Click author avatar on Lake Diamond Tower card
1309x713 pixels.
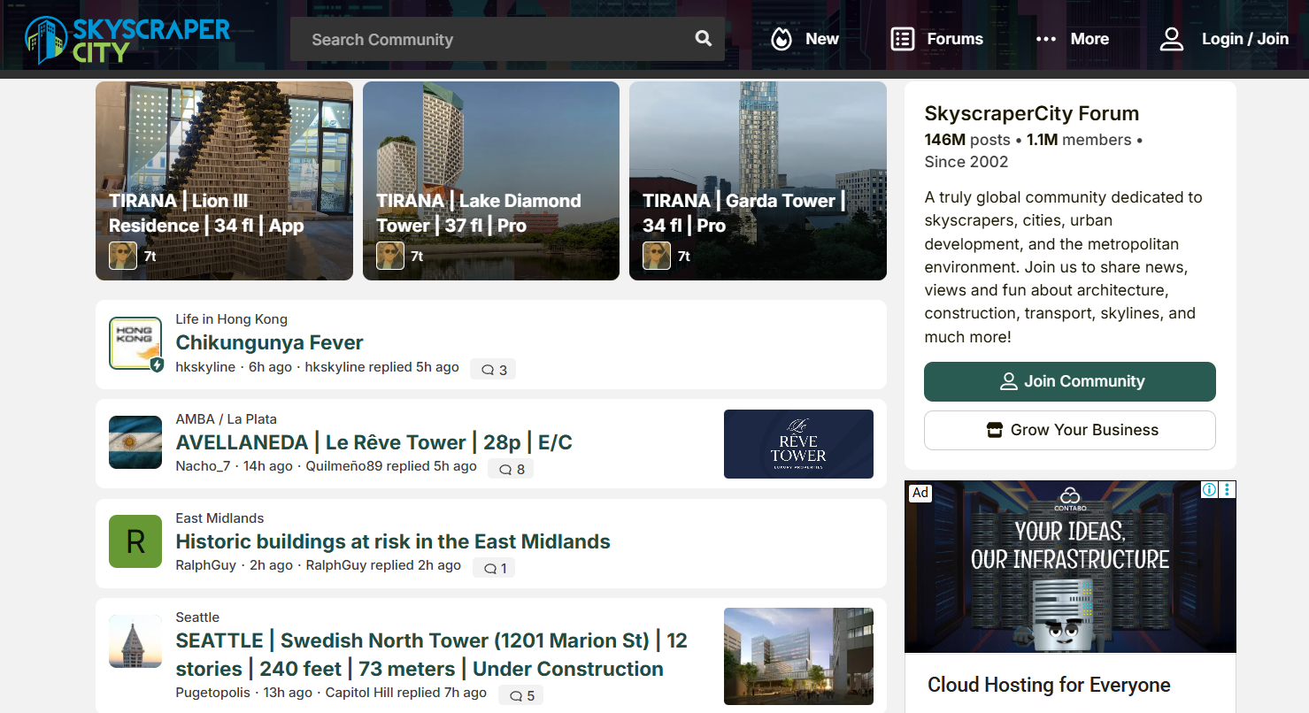390,257
